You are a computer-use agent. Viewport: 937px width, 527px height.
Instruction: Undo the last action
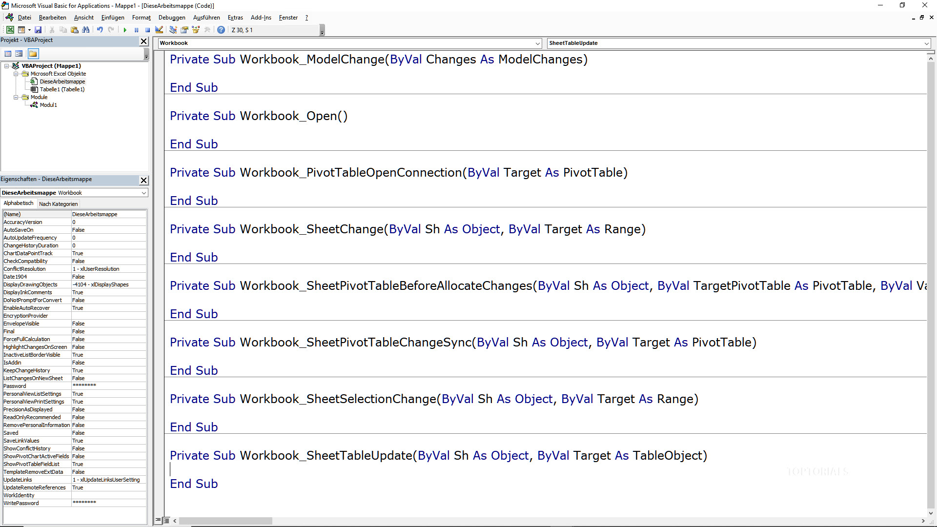click(100, 30)
